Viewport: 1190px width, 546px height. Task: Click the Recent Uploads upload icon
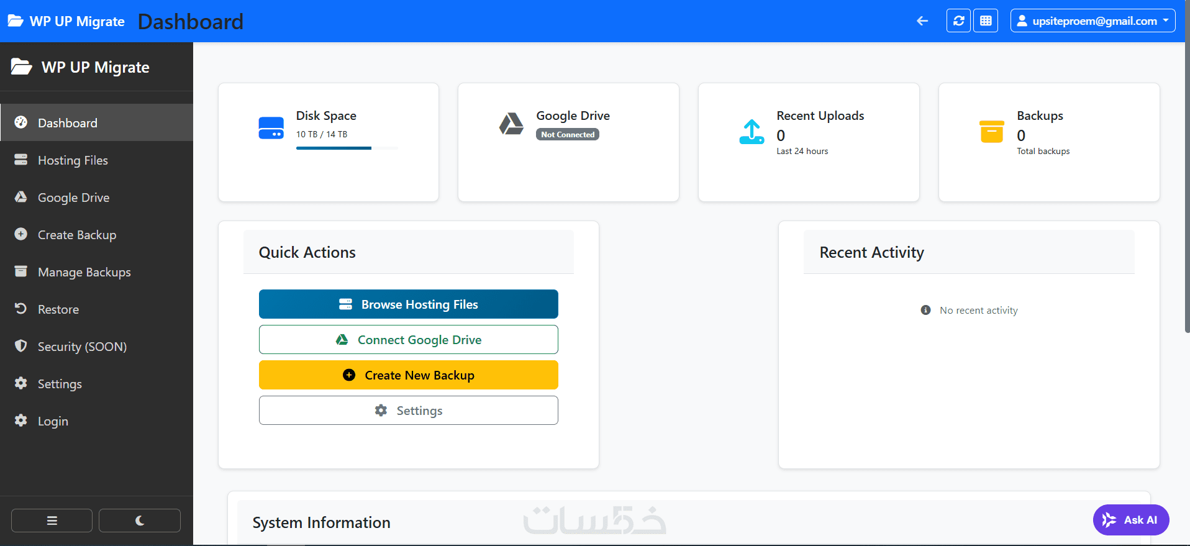[752, 132]
